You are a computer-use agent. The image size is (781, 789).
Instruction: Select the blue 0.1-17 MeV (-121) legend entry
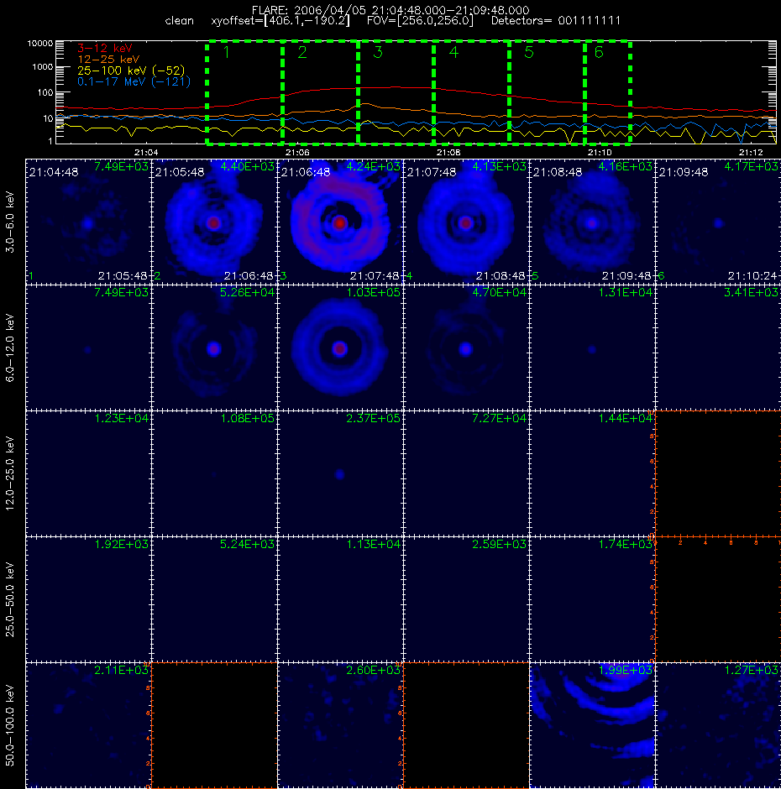(x=134, y=81)
